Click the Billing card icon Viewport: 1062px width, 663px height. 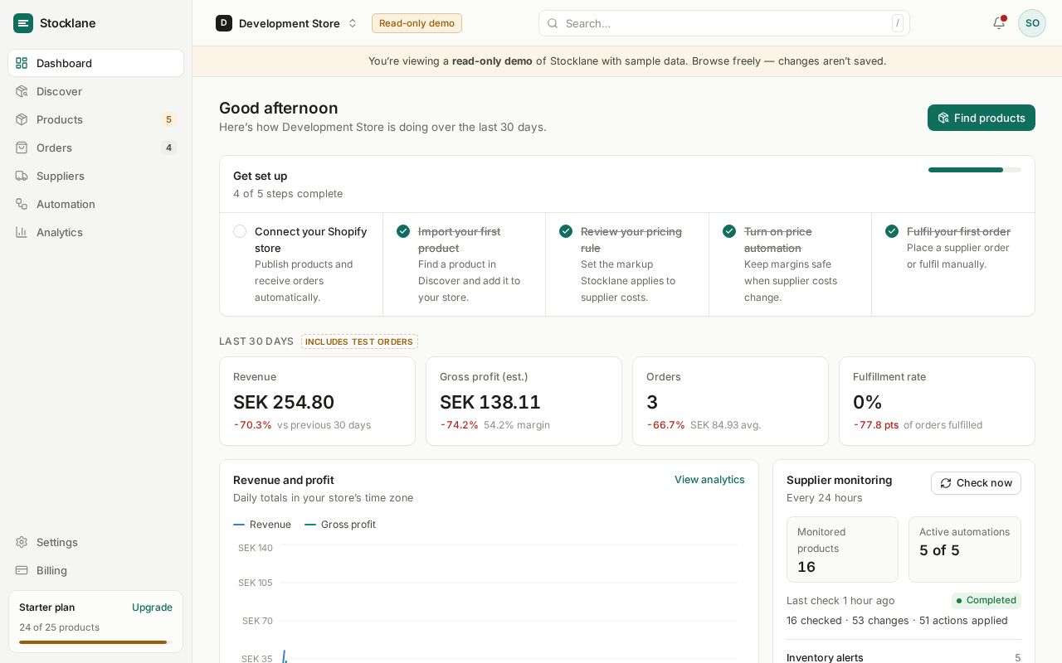click(22, 570)
